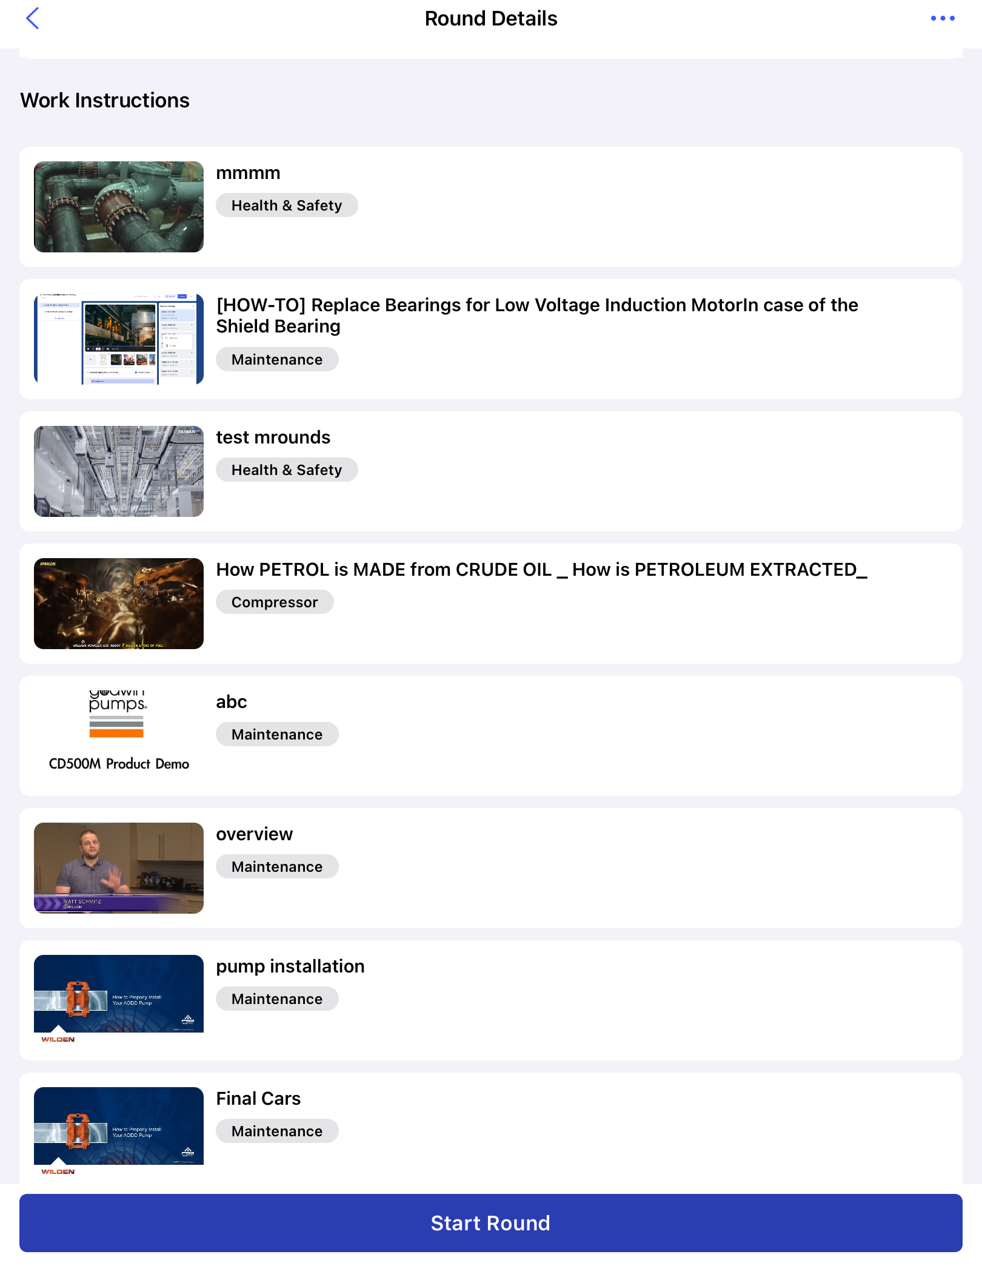
Task: Select the Compressor category tag
Action: point(275,602)
